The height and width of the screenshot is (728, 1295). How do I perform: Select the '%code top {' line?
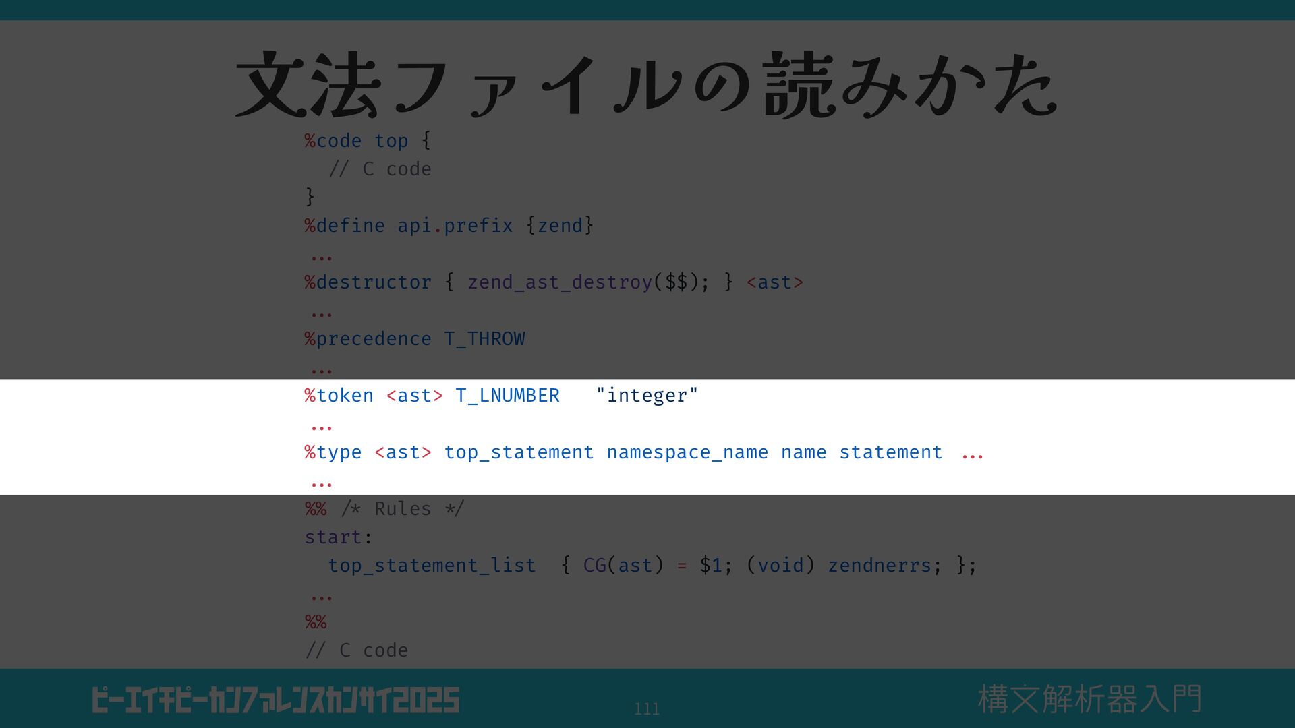368,140
